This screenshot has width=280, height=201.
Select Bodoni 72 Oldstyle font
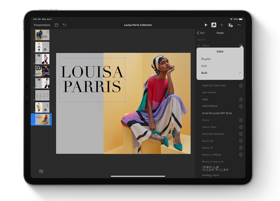pyautogui.click(x=212, y=155)
